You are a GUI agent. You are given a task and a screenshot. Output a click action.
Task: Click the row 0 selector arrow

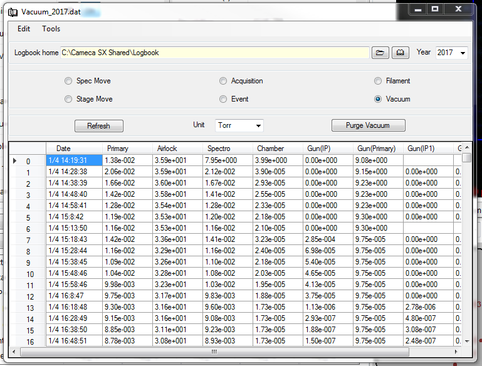pos(15,161)
